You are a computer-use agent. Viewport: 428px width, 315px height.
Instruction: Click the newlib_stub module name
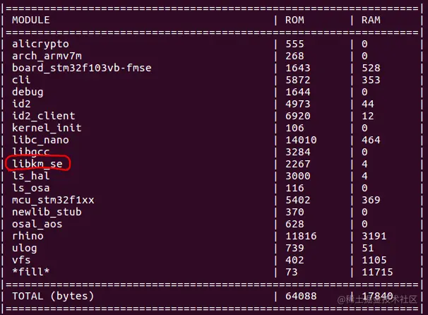click(47, 212)
